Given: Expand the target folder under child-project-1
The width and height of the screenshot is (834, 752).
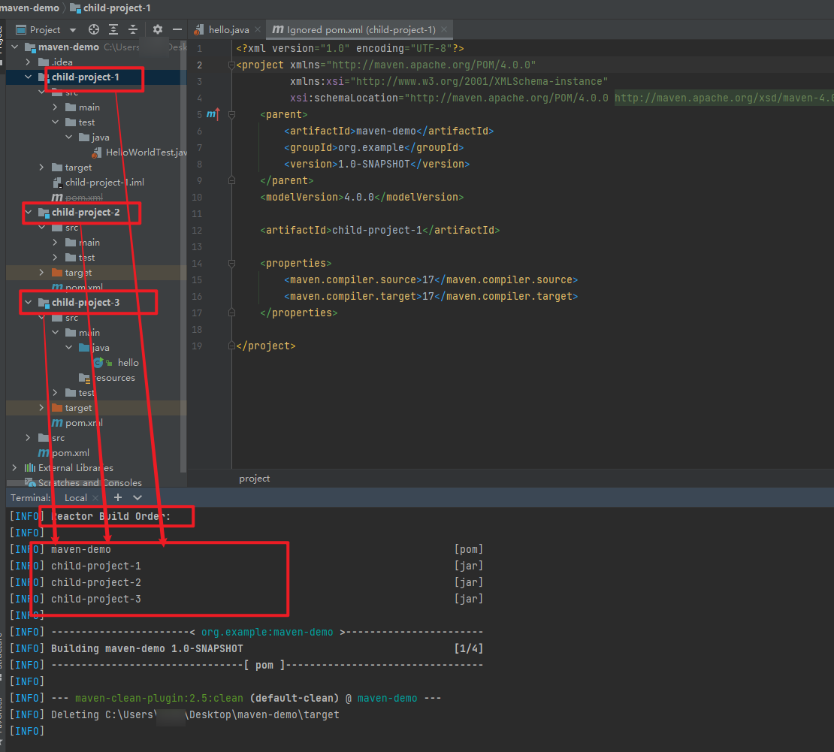Looking at the screenshot, I should pos(41,168).
